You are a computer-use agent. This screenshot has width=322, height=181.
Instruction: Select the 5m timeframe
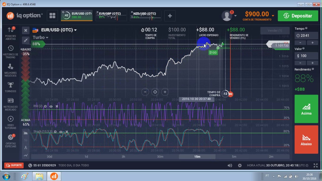click(234, 157)
